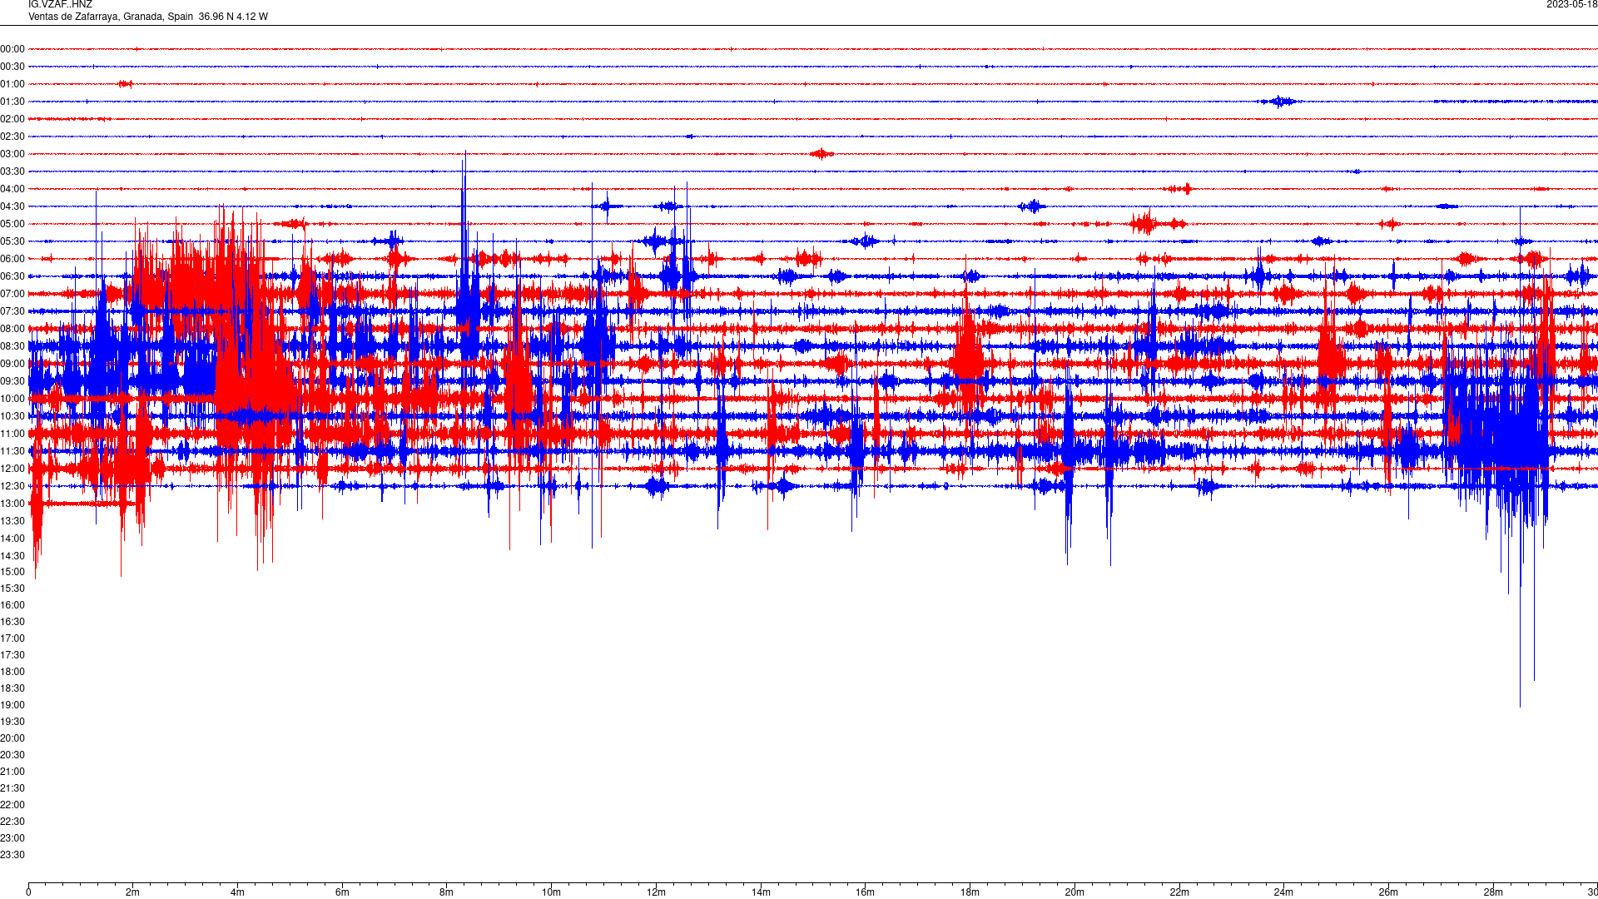This screenshot has height=899, width=1598.
Task: Select the 05:00 time row label
Action: (12, 224)
